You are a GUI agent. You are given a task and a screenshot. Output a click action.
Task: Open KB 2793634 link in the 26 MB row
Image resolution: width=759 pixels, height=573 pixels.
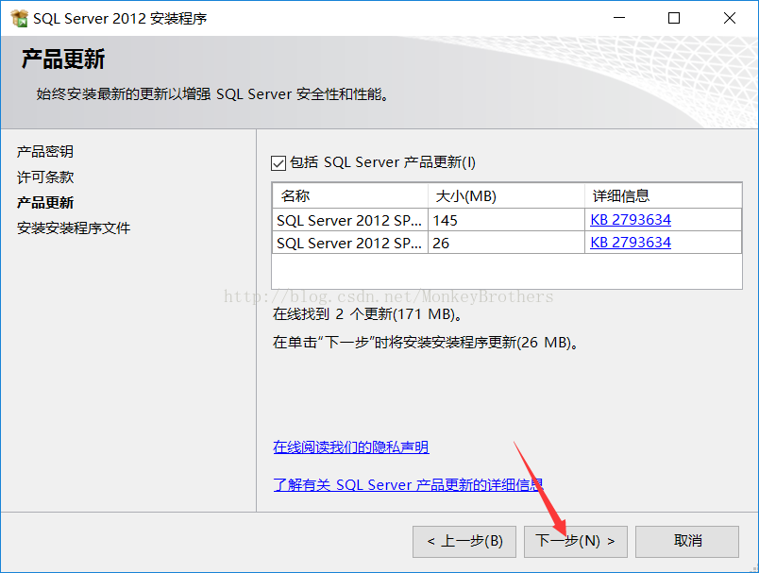pyautogui.click(x=631, y=243)
